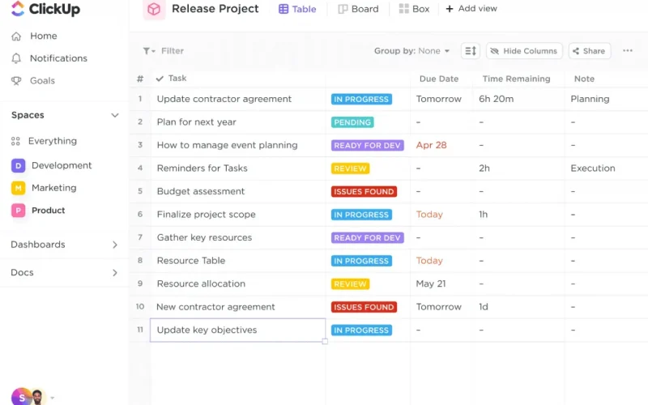Click Add view button
The width and height of the screenshot is (648, 405).
click(x=471, y=9)
